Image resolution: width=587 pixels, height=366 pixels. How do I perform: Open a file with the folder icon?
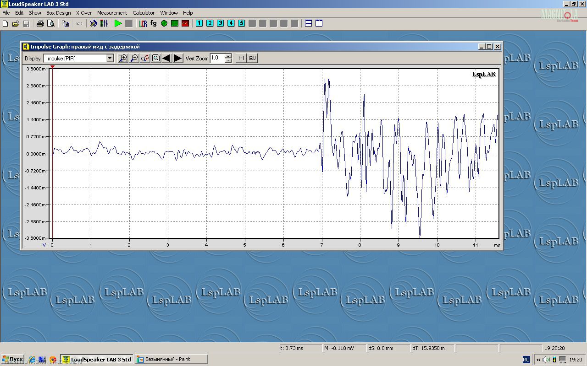pyautogui.click(x=16, y=23)
